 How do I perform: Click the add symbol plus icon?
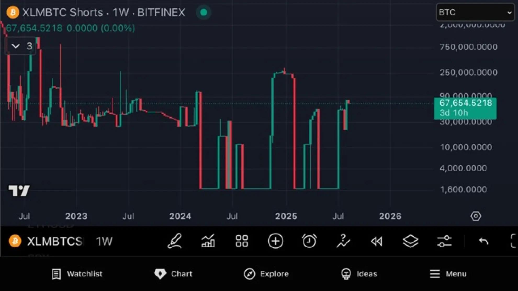coord(275,241)
